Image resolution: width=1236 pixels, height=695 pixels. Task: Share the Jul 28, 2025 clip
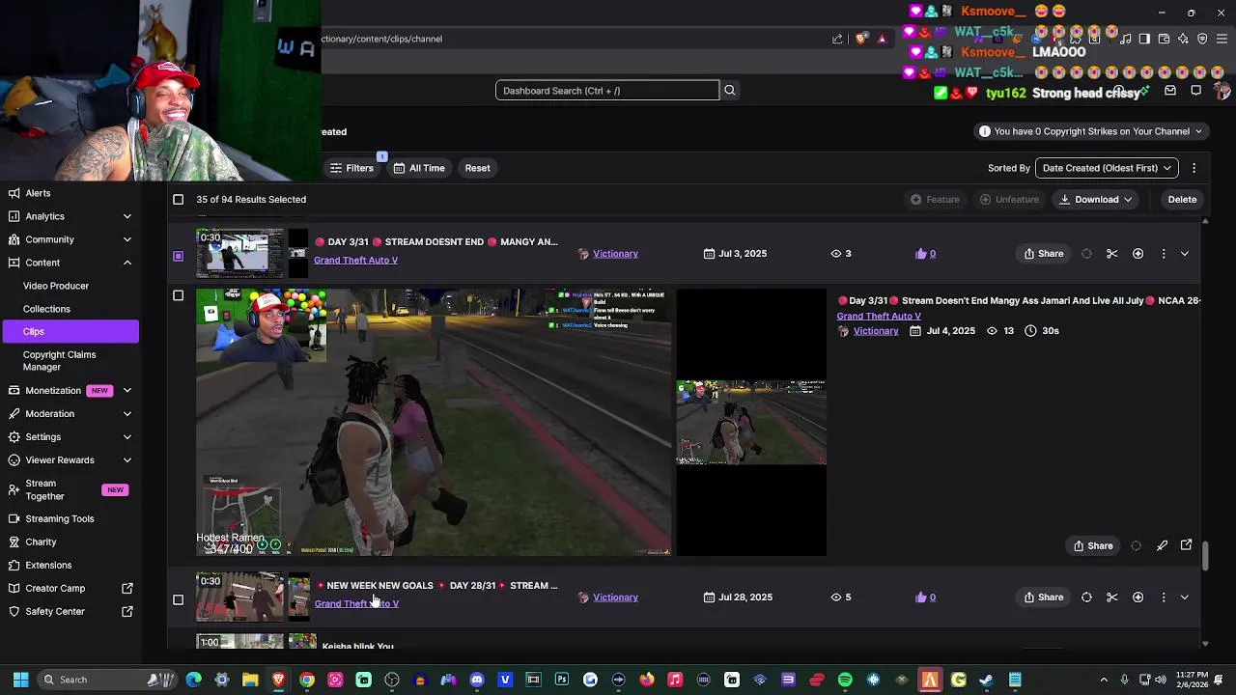pyautogui.click(x=1044, y=598)
